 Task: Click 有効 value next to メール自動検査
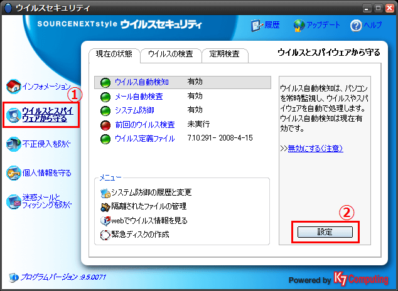(x=195, y=96)
